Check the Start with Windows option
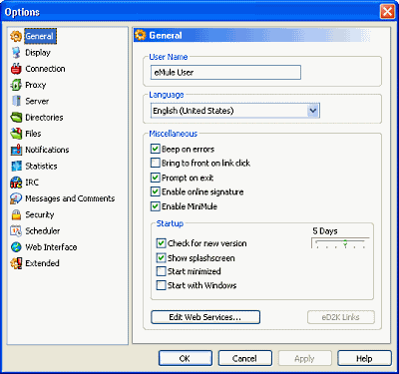The height and width of the screenshot is (374, 399). click(x=161, y=285)
